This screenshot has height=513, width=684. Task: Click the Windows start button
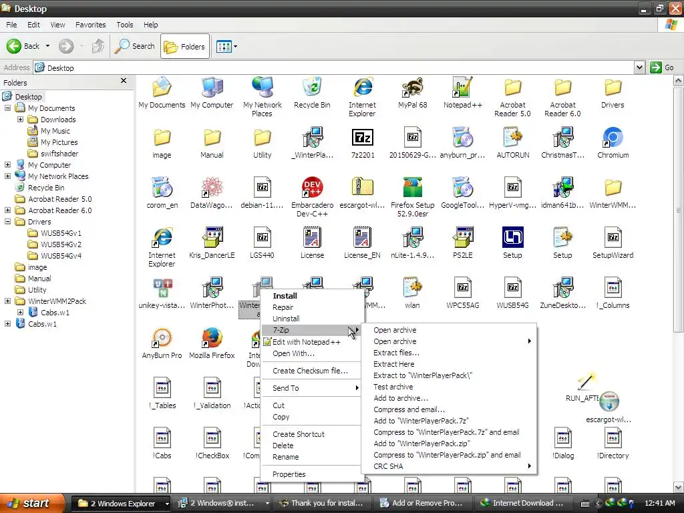[31, 503]
